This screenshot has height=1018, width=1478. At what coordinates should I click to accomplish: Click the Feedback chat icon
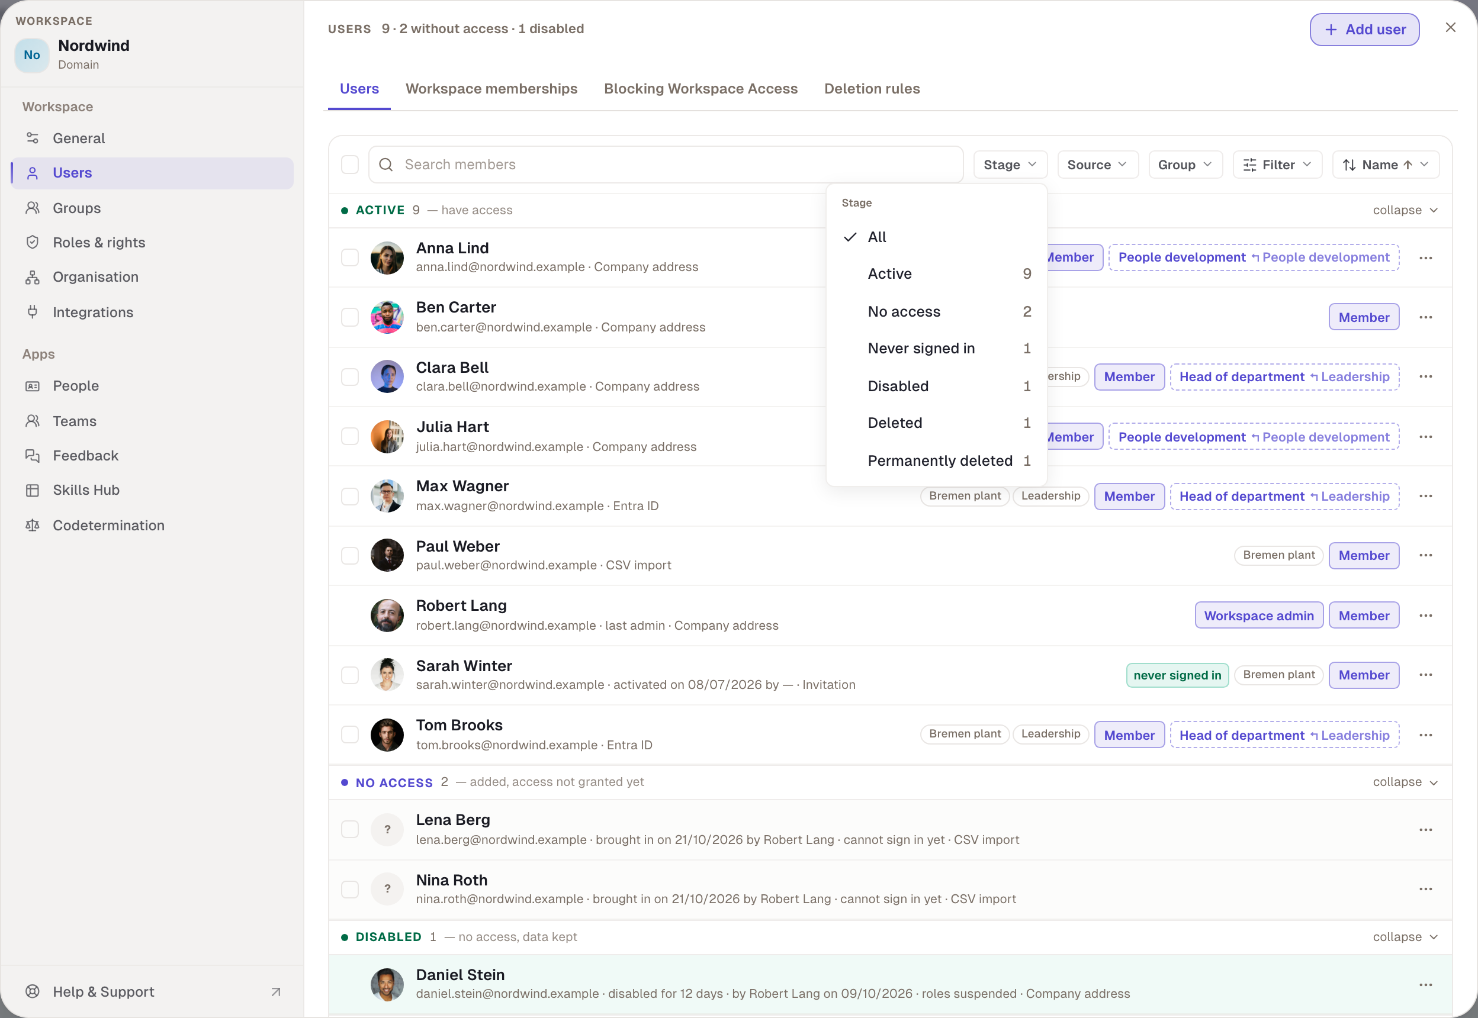(x=33, y=455)
